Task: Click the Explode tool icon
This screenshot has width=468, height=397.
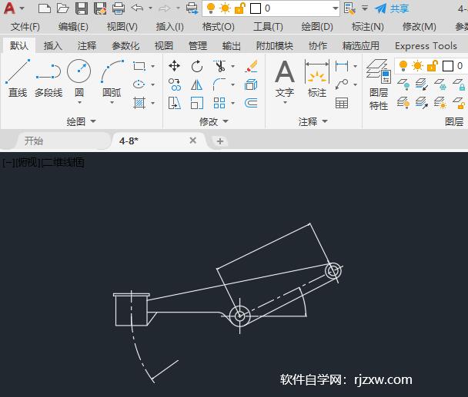Action: point(251,85)
